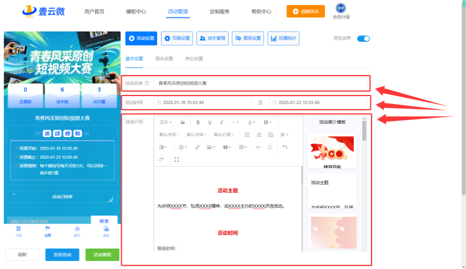
Task: Click the end date 2025-01-22 field
Action: [x=318, y=103]
